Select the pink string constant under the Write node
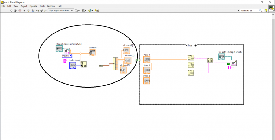This screenshot has width=275, height=140. [230, 67]
